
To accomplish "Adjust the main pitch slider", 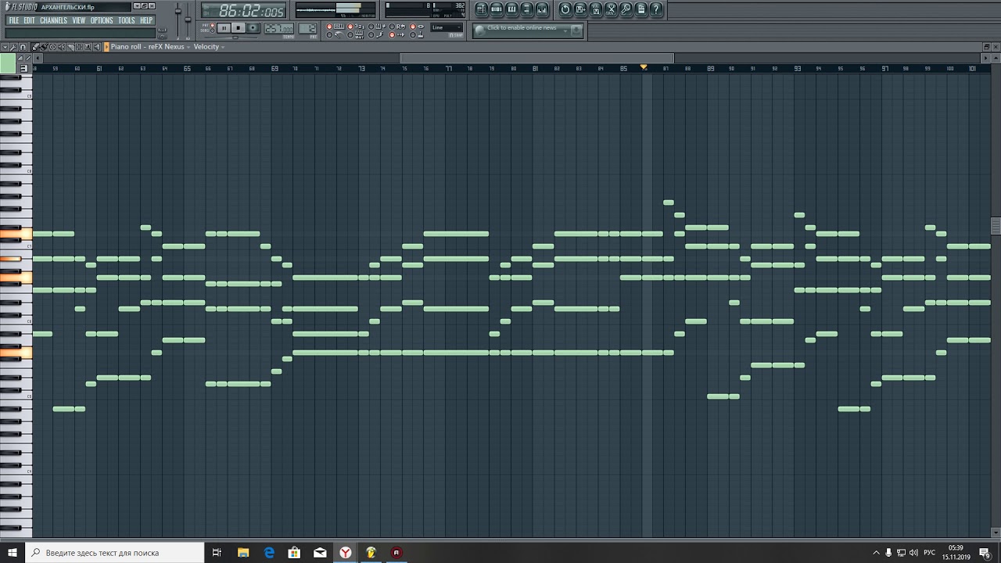I will click(188, 20).
